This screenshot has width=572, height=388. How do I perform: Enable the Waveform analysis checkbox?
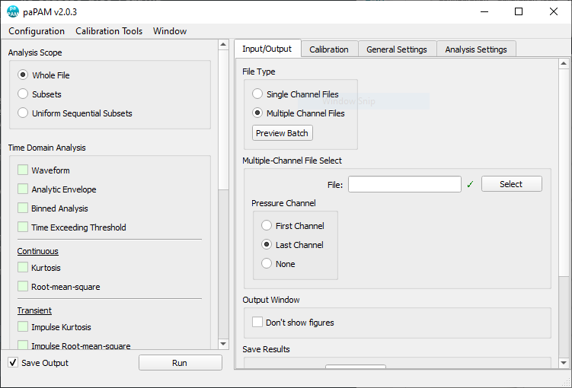23,170
